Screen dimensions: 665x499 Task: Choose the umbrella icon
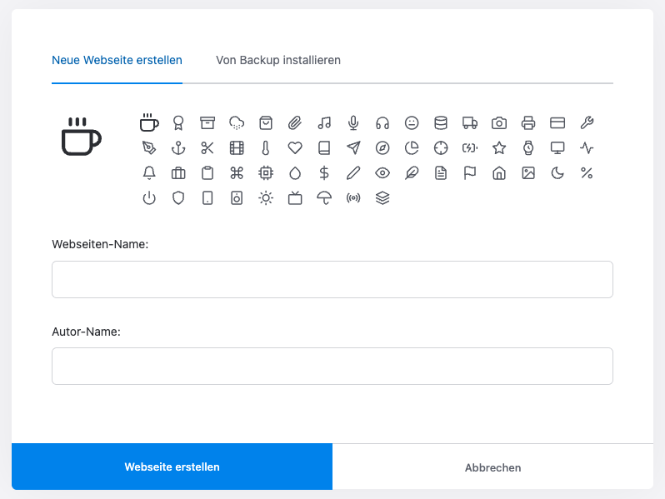tap(324, 198)
